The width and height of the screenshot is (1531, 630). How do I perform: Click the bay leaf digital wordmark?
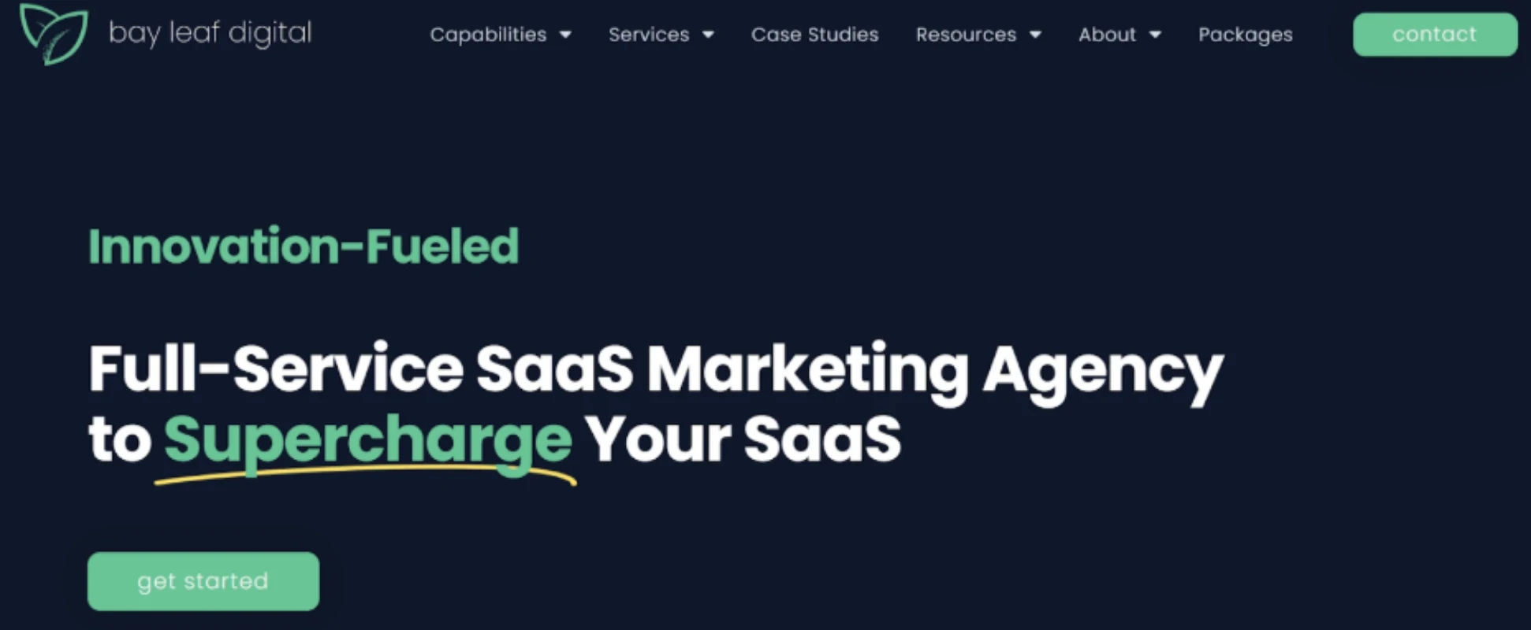(210, 34)
